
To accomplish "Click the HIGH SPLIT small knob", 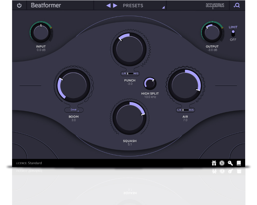I will tap(150, 83).
